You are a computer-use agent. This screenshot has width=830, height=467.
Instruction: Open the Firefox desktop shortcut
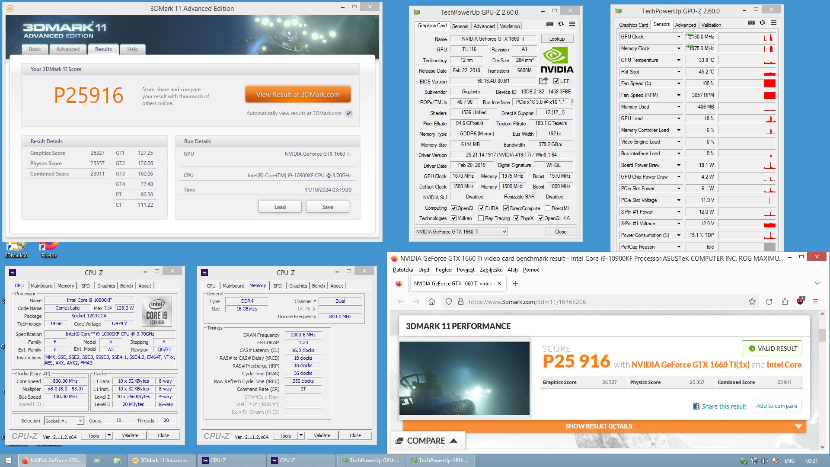click(x=49, y=250)
